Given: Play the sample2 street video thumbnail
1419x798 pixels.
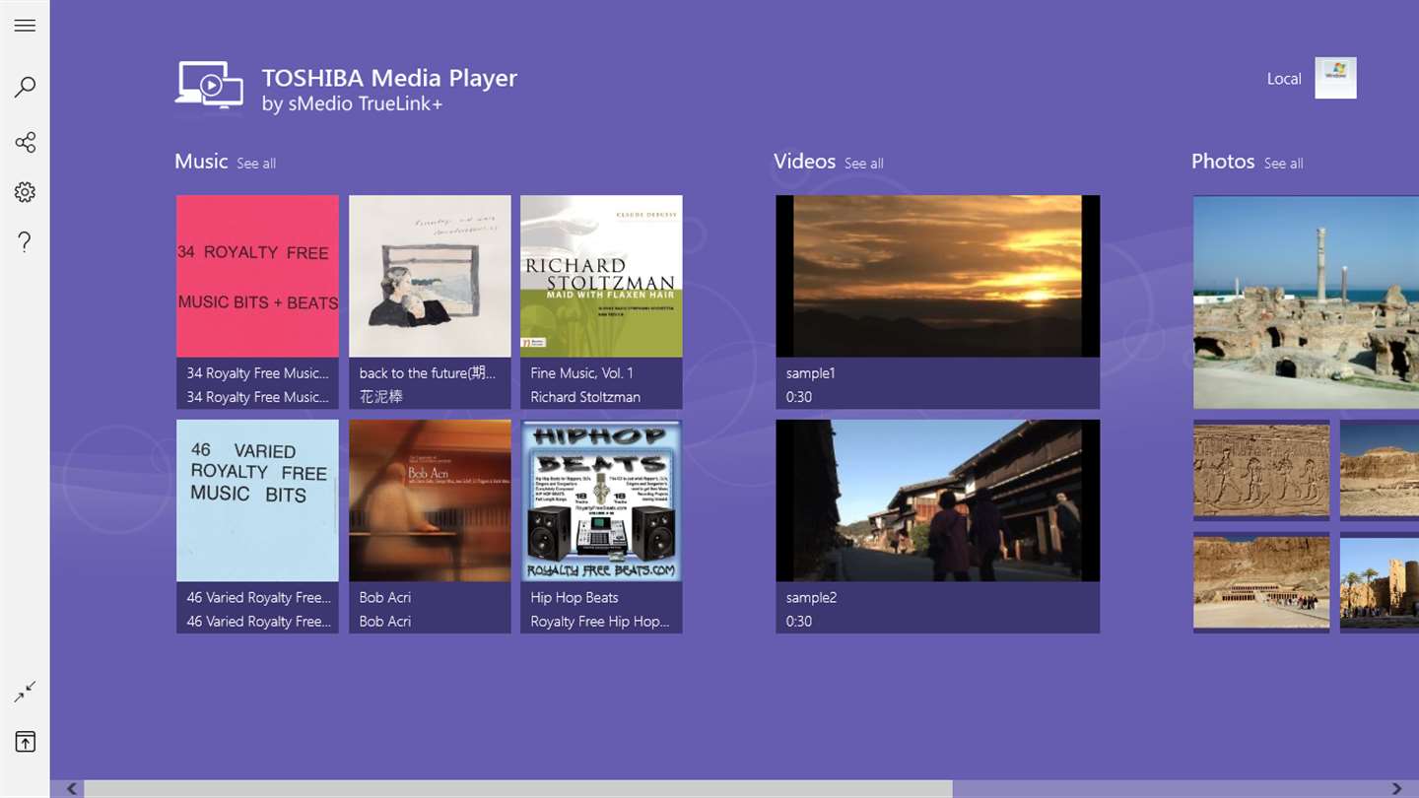Looking at the screenshot, I should tap(937, 500).
